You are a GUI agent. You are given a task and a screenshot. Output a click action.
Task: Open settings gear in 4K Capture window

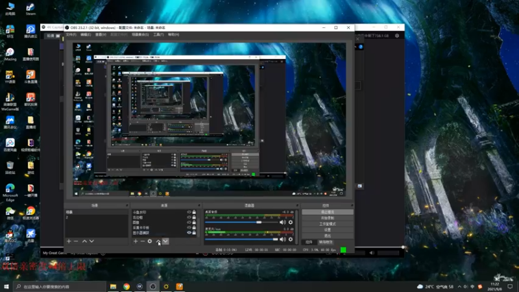tap(397, 36)
